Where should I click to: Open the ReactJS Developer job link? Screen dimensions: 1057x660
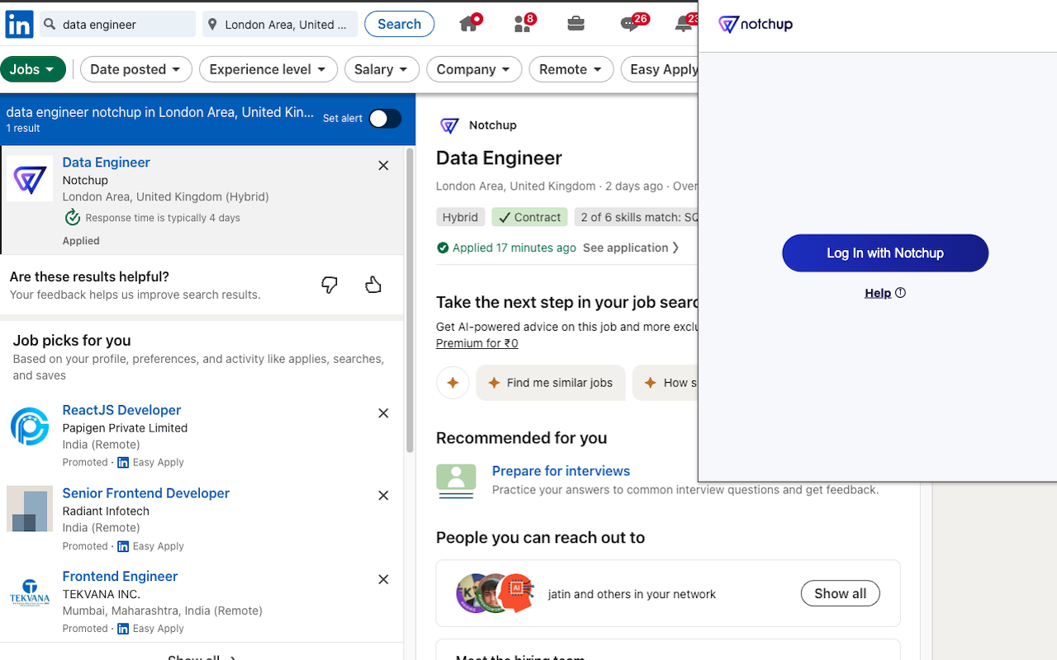[x=121, y=410]
